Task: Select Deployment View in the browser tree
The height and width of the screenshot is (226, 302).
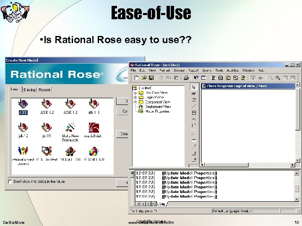Action: (x=158, y=107)
